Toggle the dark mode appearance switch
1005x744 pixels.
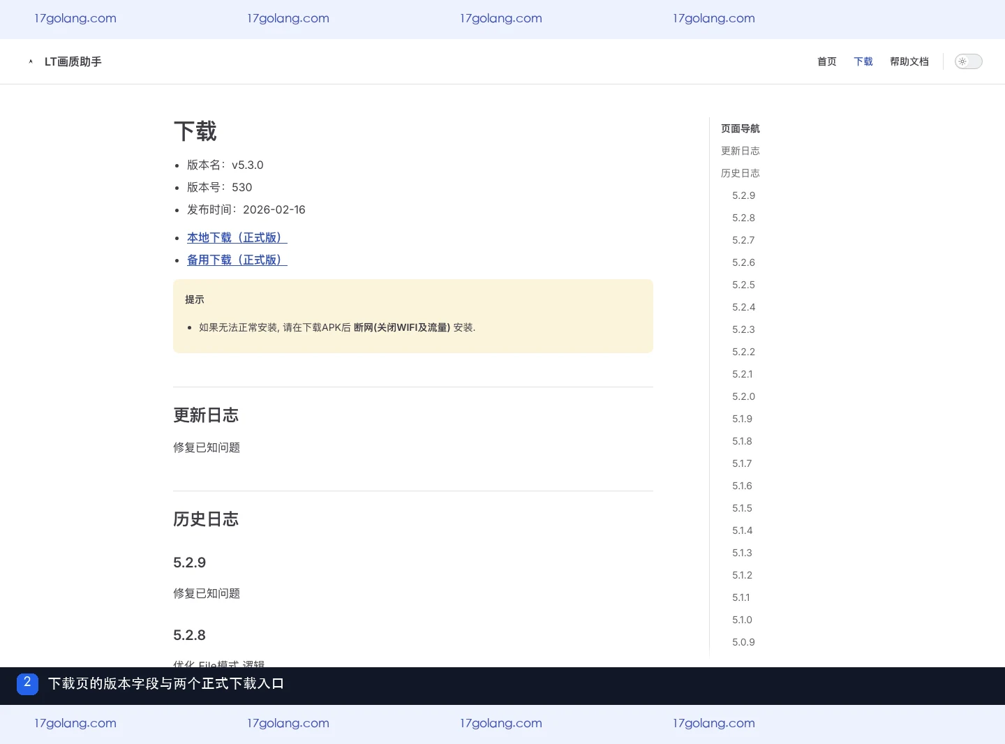tap(968, 61)
